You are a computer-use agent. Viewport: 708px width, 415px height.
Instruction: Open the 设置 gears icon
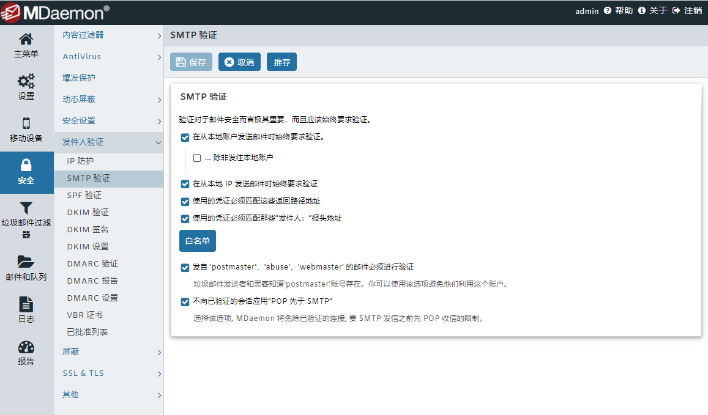pyautogui.click(x=26, y=81)
